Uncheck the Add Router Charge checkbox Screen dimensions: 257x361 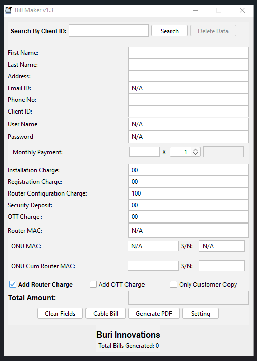point(13,284)
